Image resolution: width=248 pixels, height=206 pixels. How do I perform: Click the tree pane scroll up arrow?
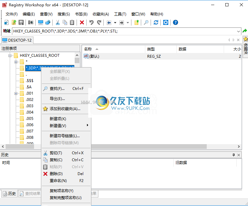tap(77, 55)
